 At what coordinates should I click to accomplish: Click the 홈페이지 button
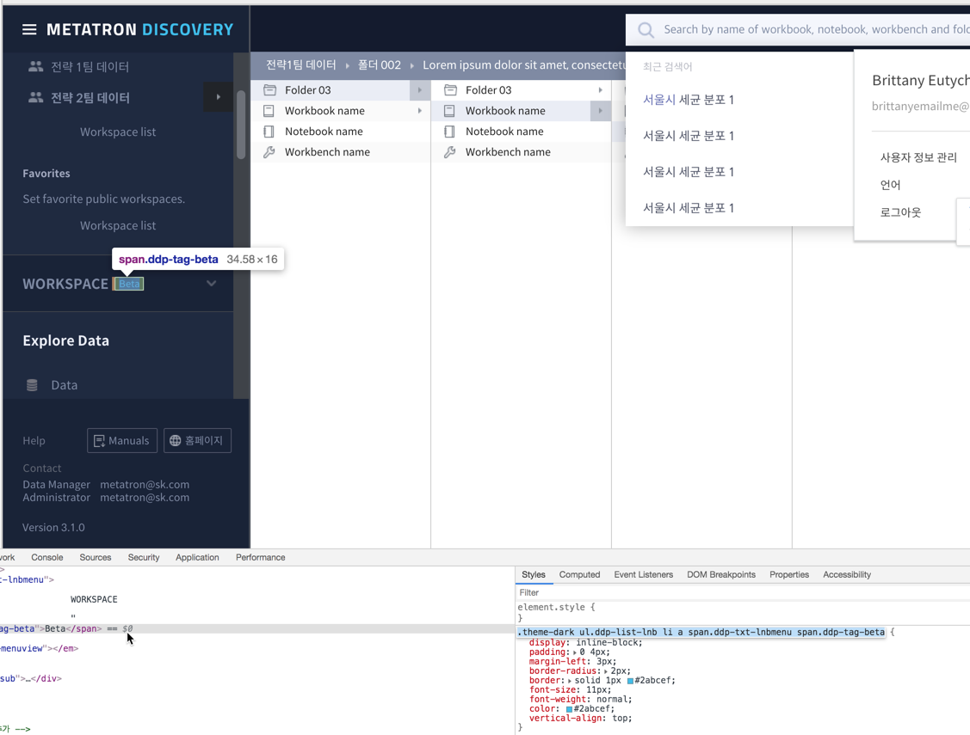pos(197,440)
